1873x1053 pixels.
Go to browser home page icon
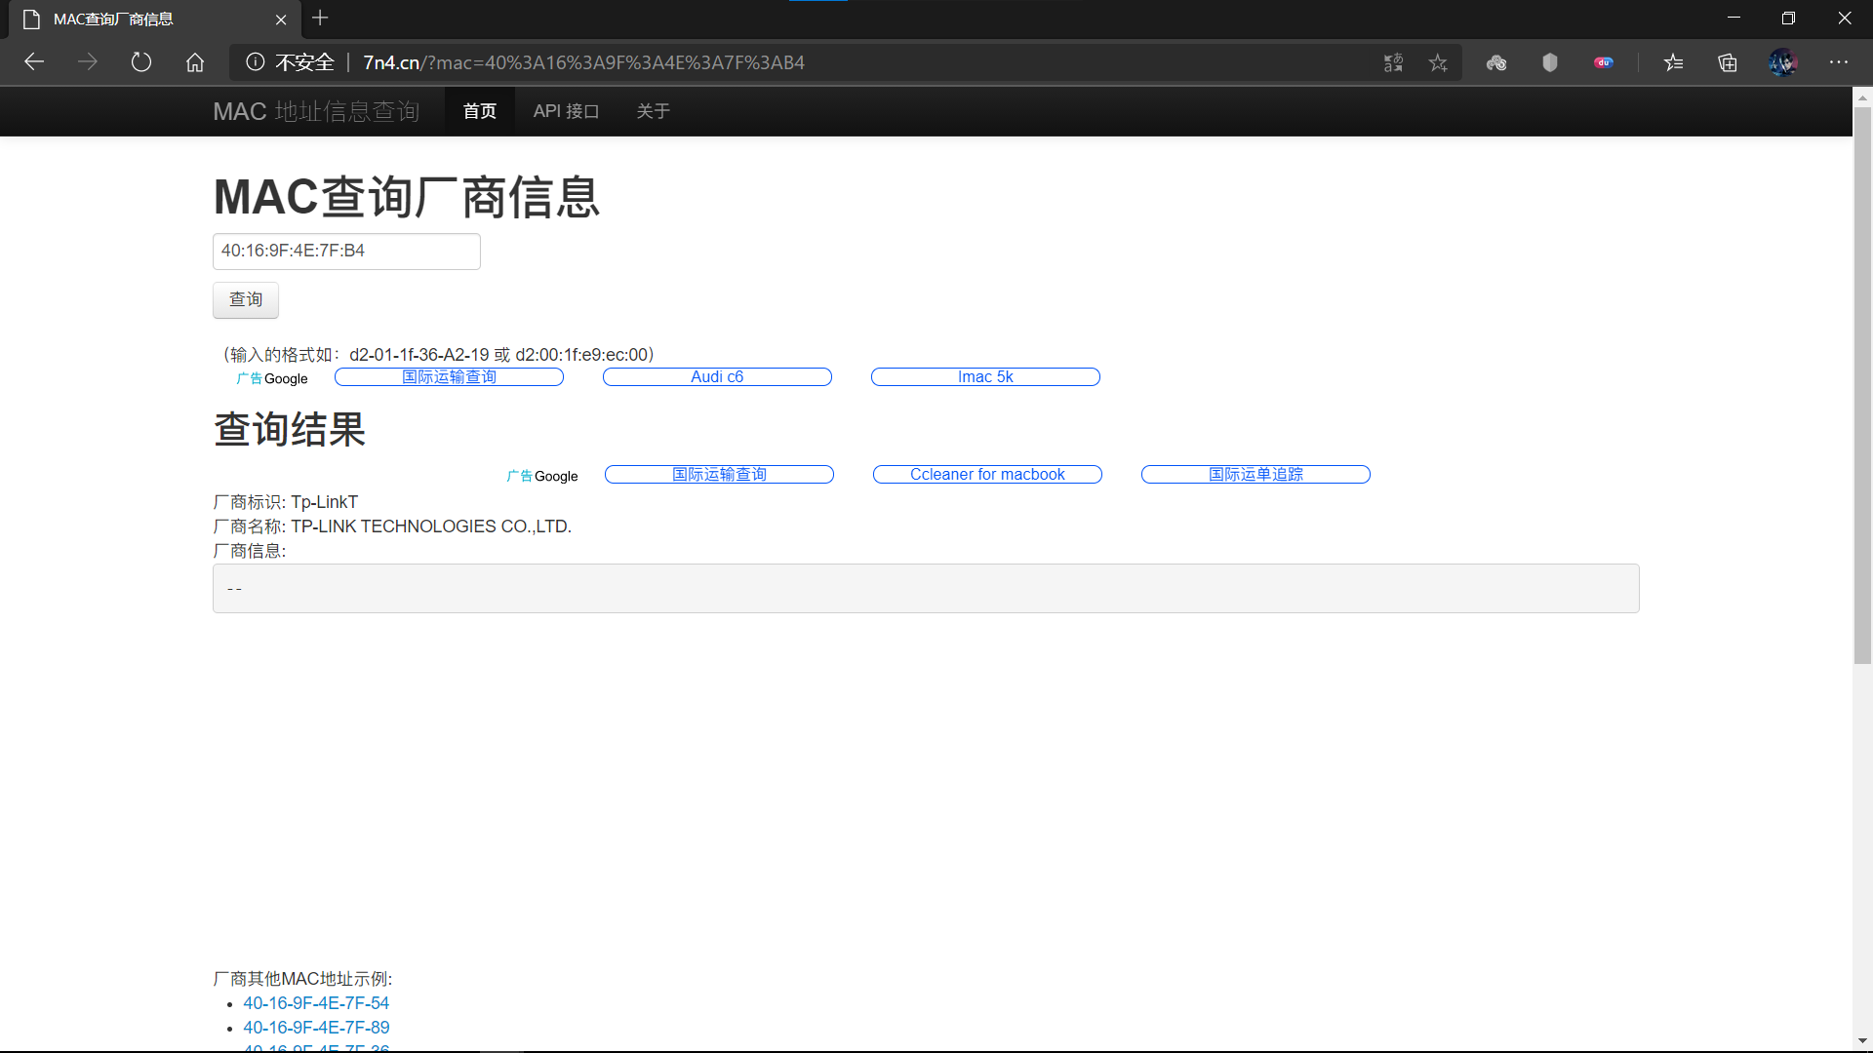(x=195, y=62)
